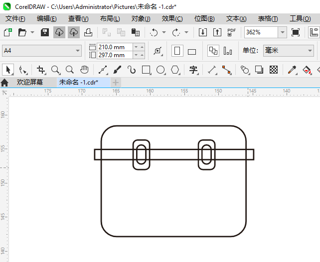Open the 编辑(E) menu

click(46, 19)
